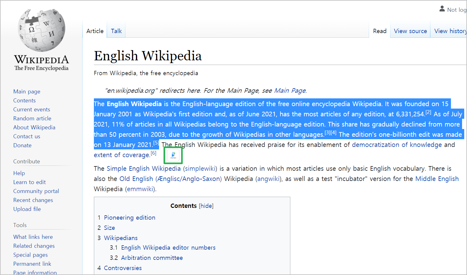Click the Upload file link
Viewport: 467px width, 275px height.
click(x=27, y=209)
